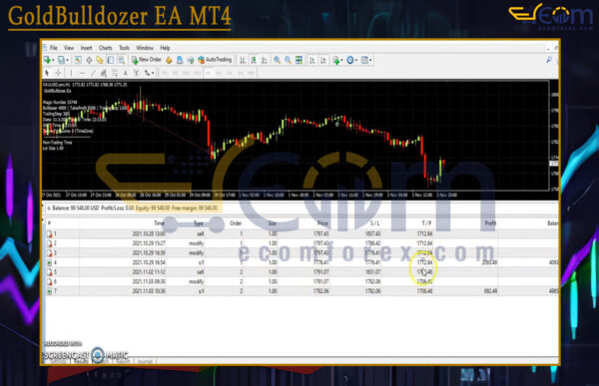
Task: Open the Tools menu
Action: coord(124,48)
